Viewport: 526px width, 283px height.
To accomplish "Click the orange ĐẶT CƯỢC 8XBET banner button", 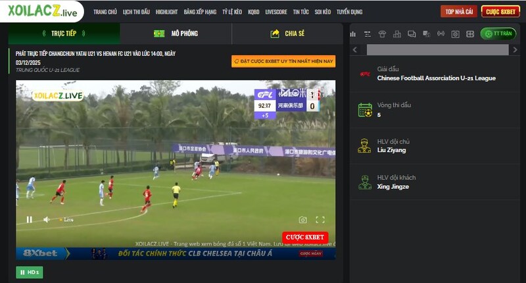I will pyautogui.click(x=283, y=61).
